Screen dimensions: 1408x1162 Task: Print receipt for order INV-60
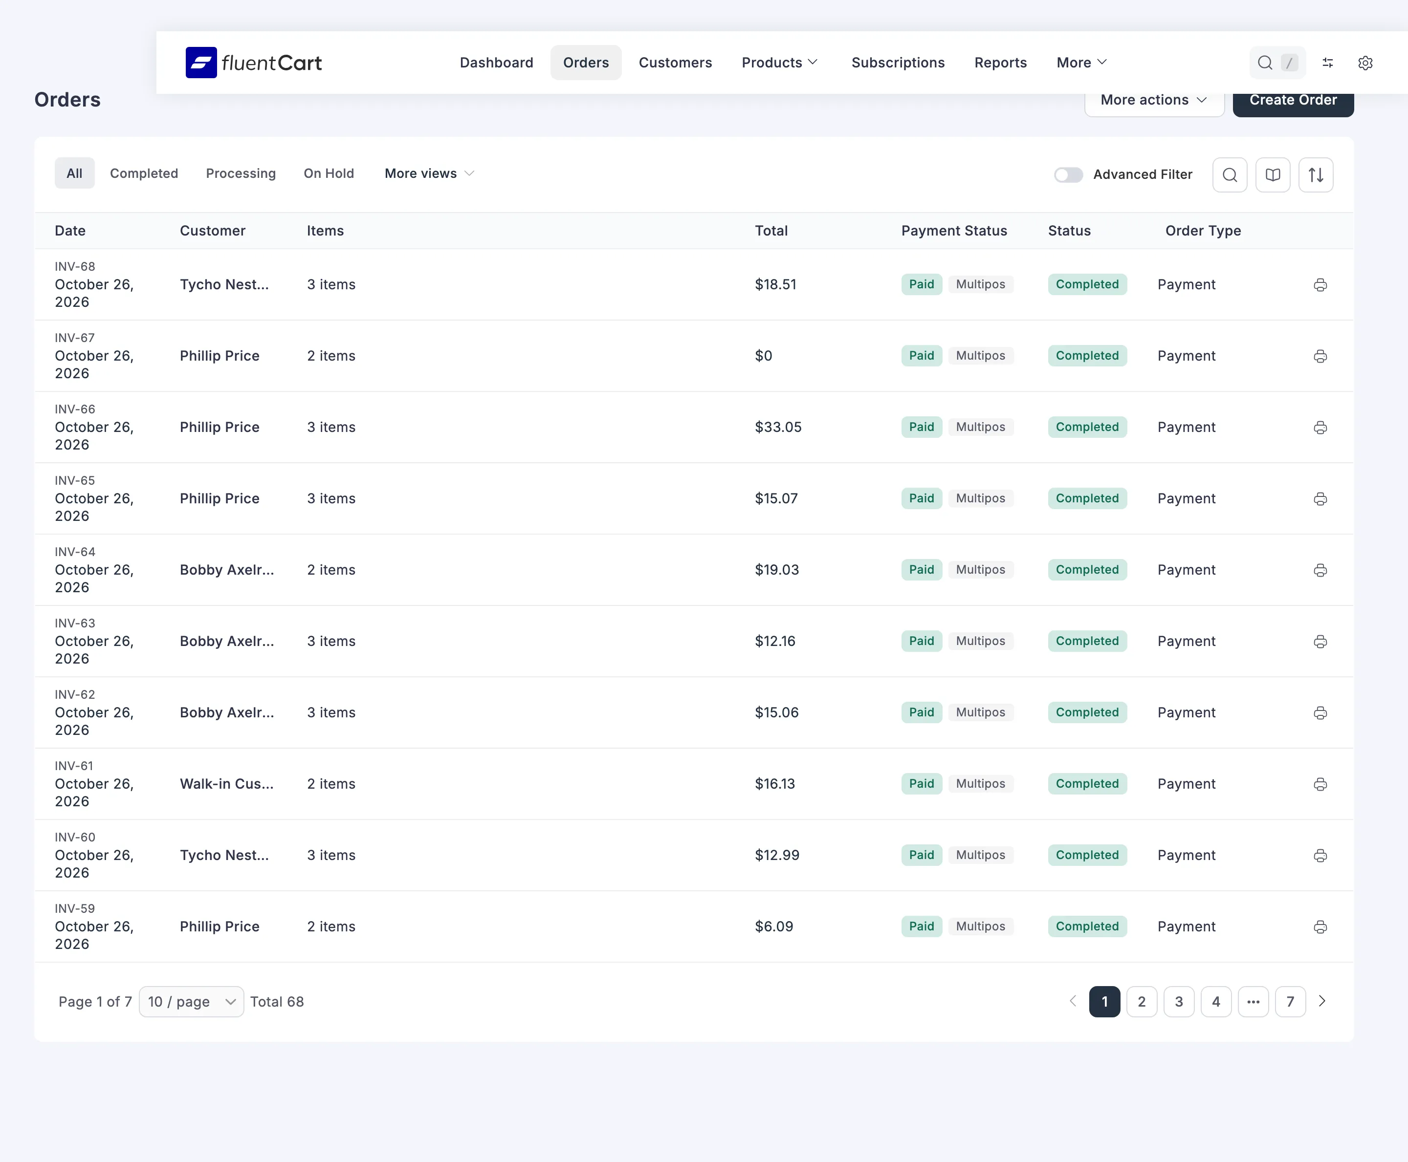click(x=1320, y=856)
